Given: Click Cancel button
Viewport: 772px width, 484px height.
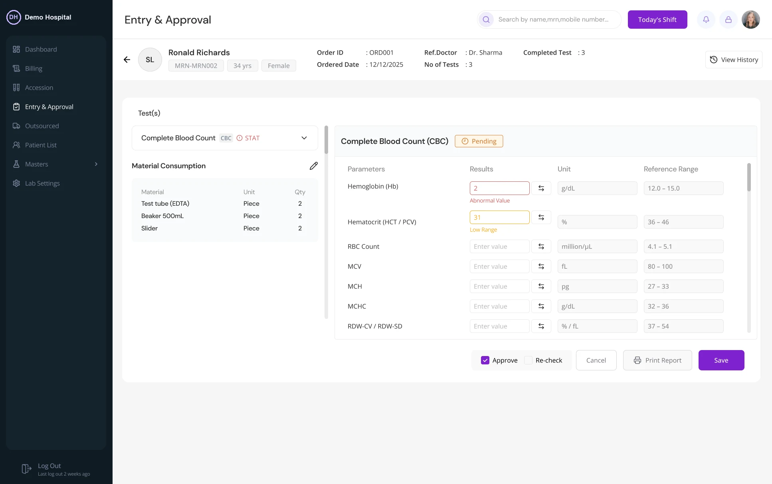Looking at the screenshot, I should 596,360.
